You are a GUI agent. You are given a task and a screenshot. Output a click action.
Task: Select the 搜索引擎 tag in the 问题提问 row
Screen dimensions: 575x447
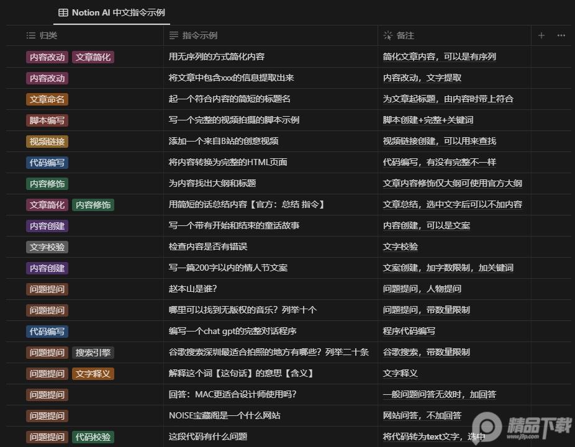[92, 352]
